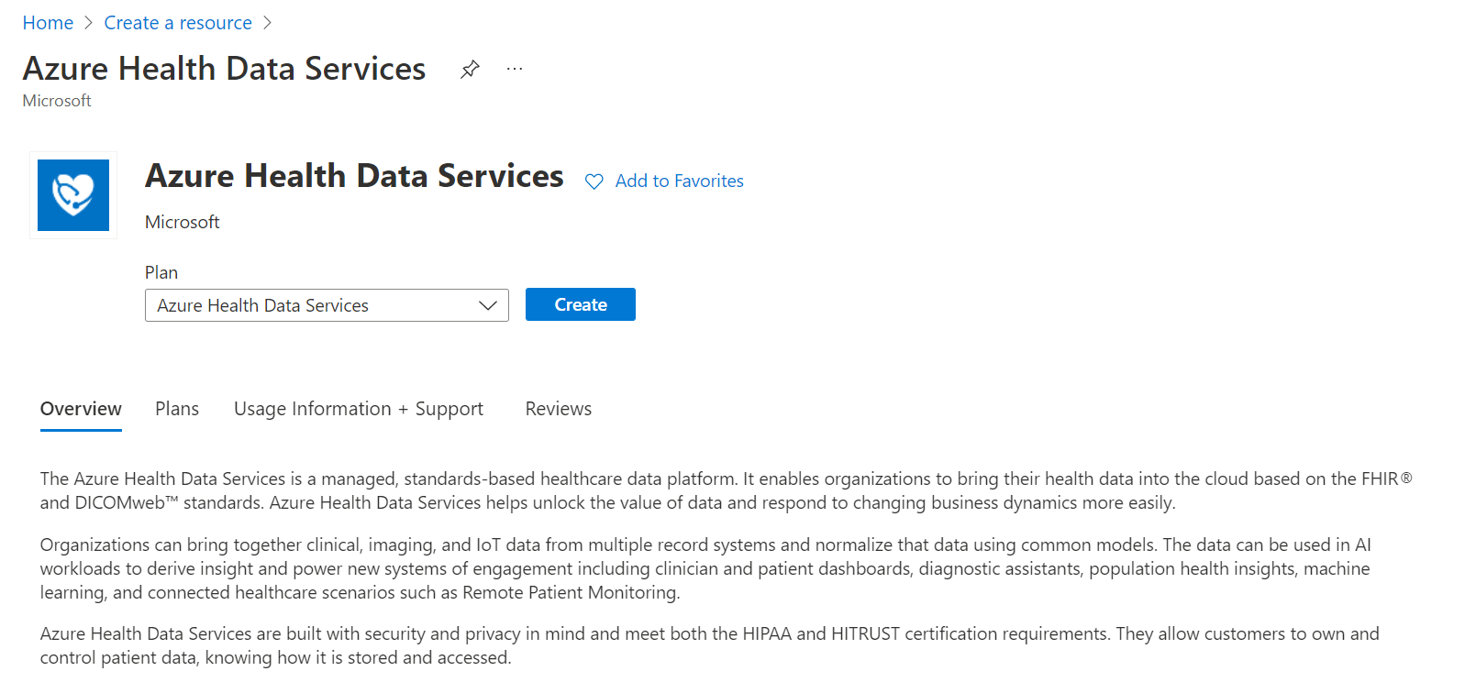Image resolution: width=1476 pixels, height=682 pixels.
Task: Click the Plan field label
Action: click(161, 272)
